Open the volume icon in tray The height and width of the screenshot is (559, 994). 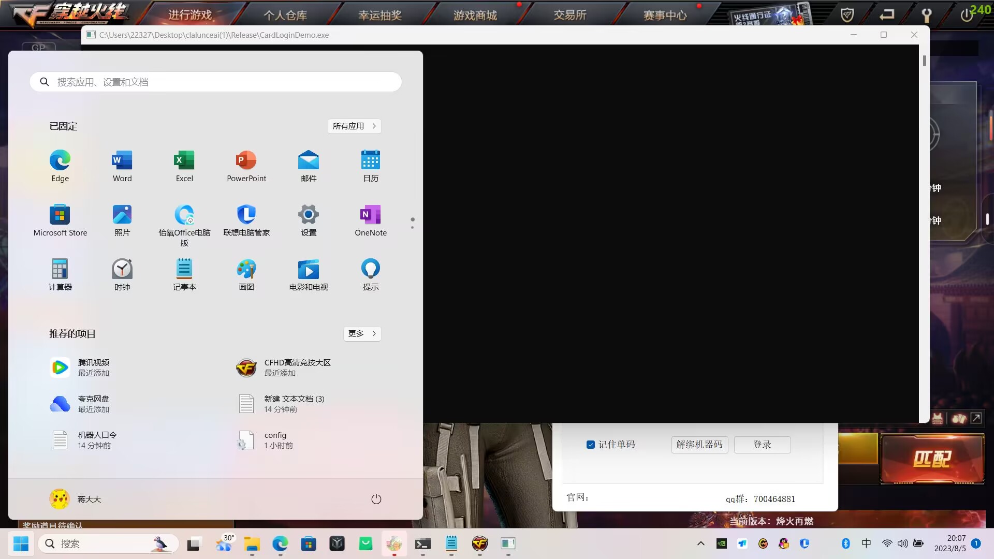tap(903, 543)
